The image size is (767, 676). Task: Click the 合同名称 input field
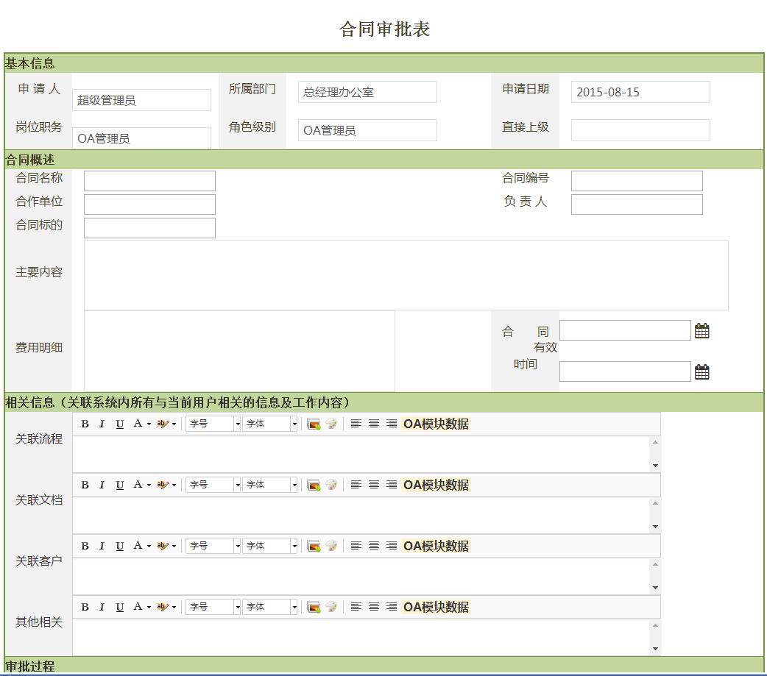tap(149, 181)
